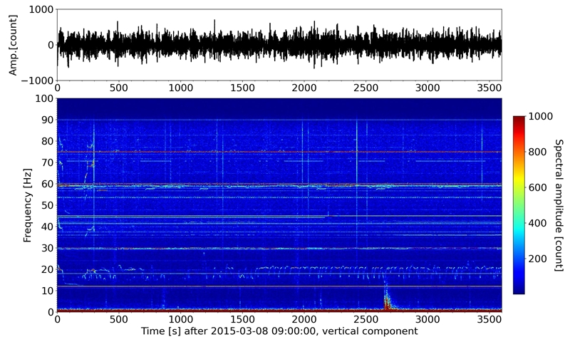Image resolution: width=570 pixels, height=337 pixels.
Task: Click the "90" frequency tick label
Action: coord(47,120)
